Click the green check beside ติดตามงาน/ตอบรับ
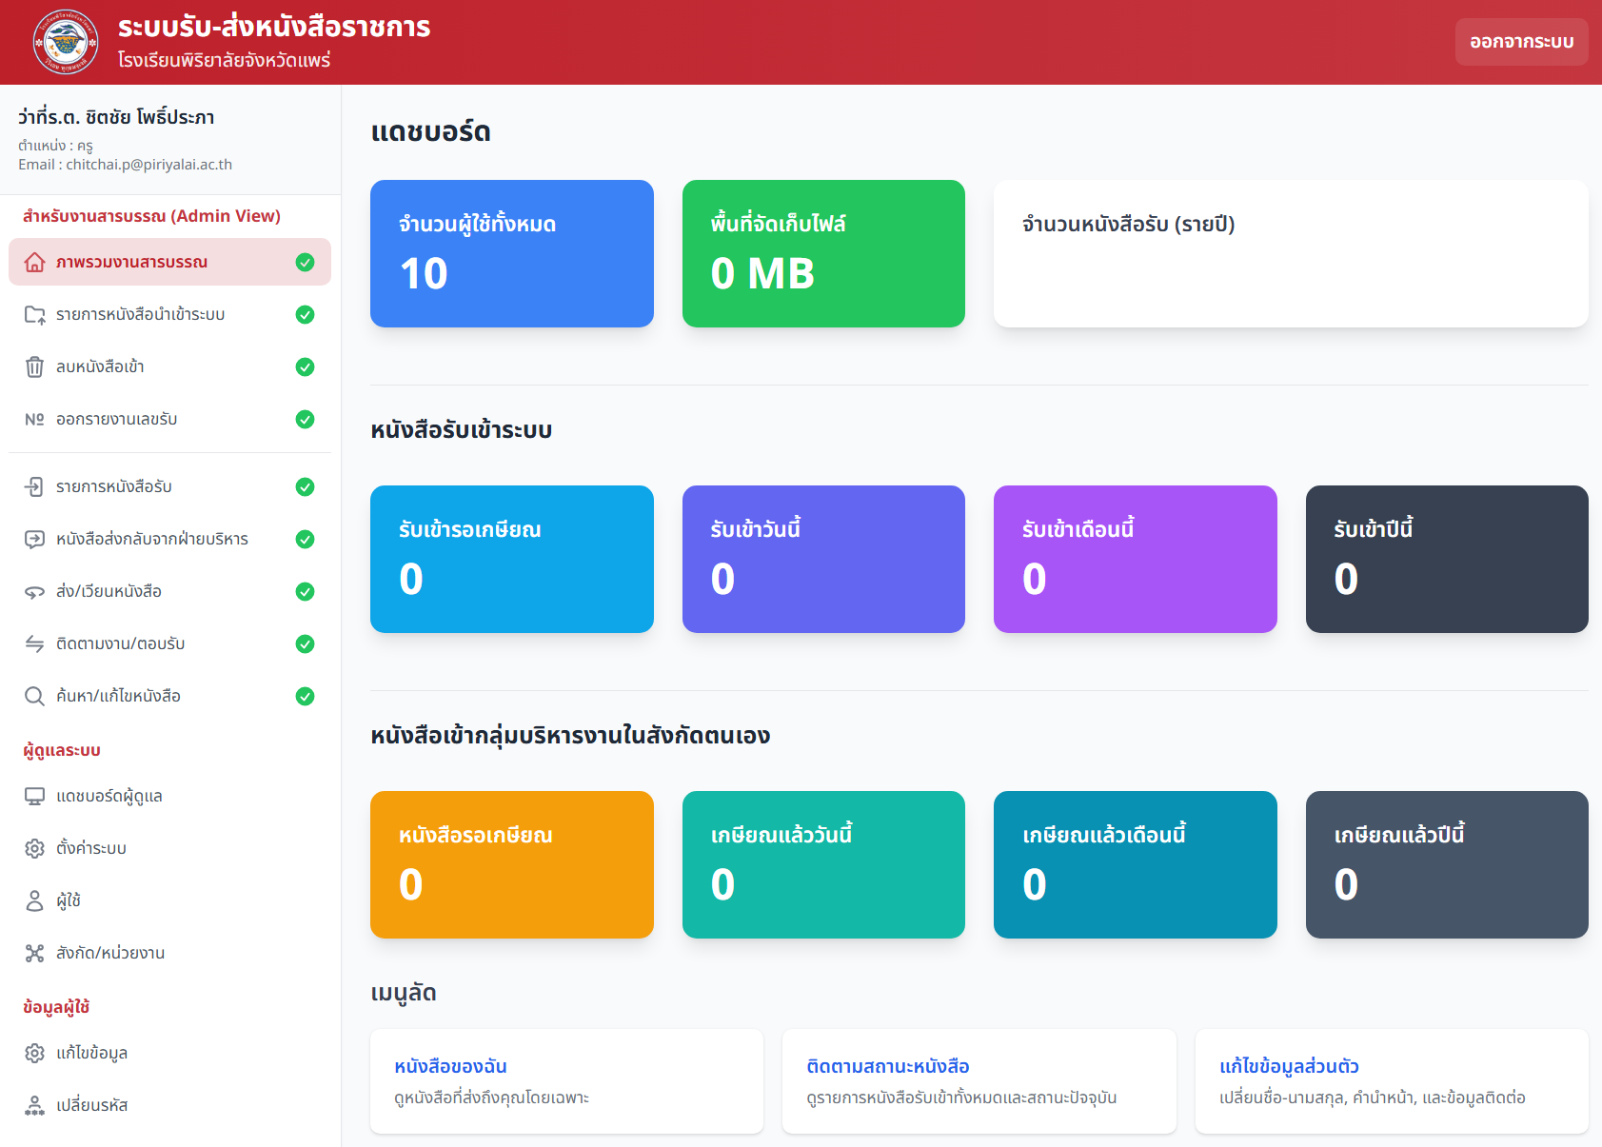This screenshot has width=1602, height=1147. [x=305, y=643]
